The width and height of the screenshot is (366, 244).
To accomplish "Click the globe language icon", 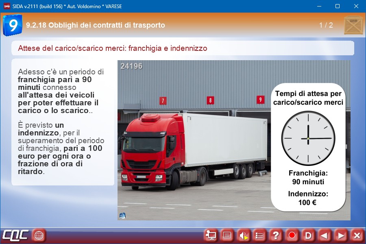I will 39,235.
